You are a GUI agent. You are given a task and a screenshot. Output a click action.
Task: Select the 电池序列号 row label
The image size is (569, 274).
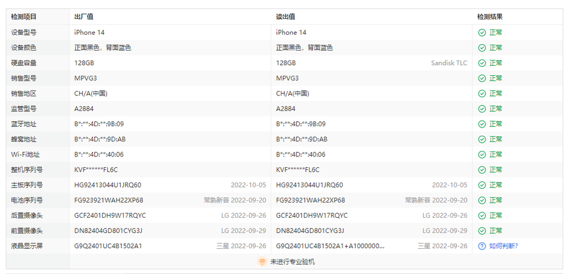coord(27,200)
